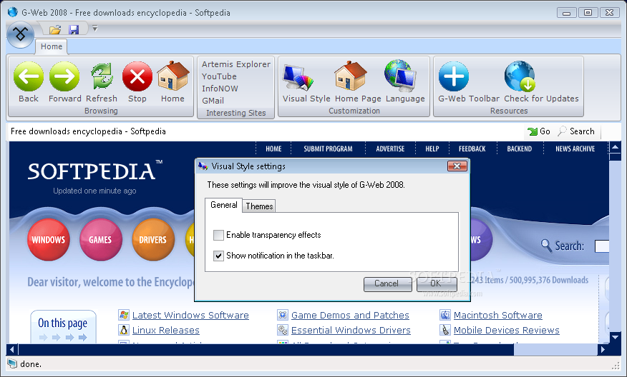Click the Cancel button in dialog
This screenshot has height=377, width=627.
tap(387, 283)
